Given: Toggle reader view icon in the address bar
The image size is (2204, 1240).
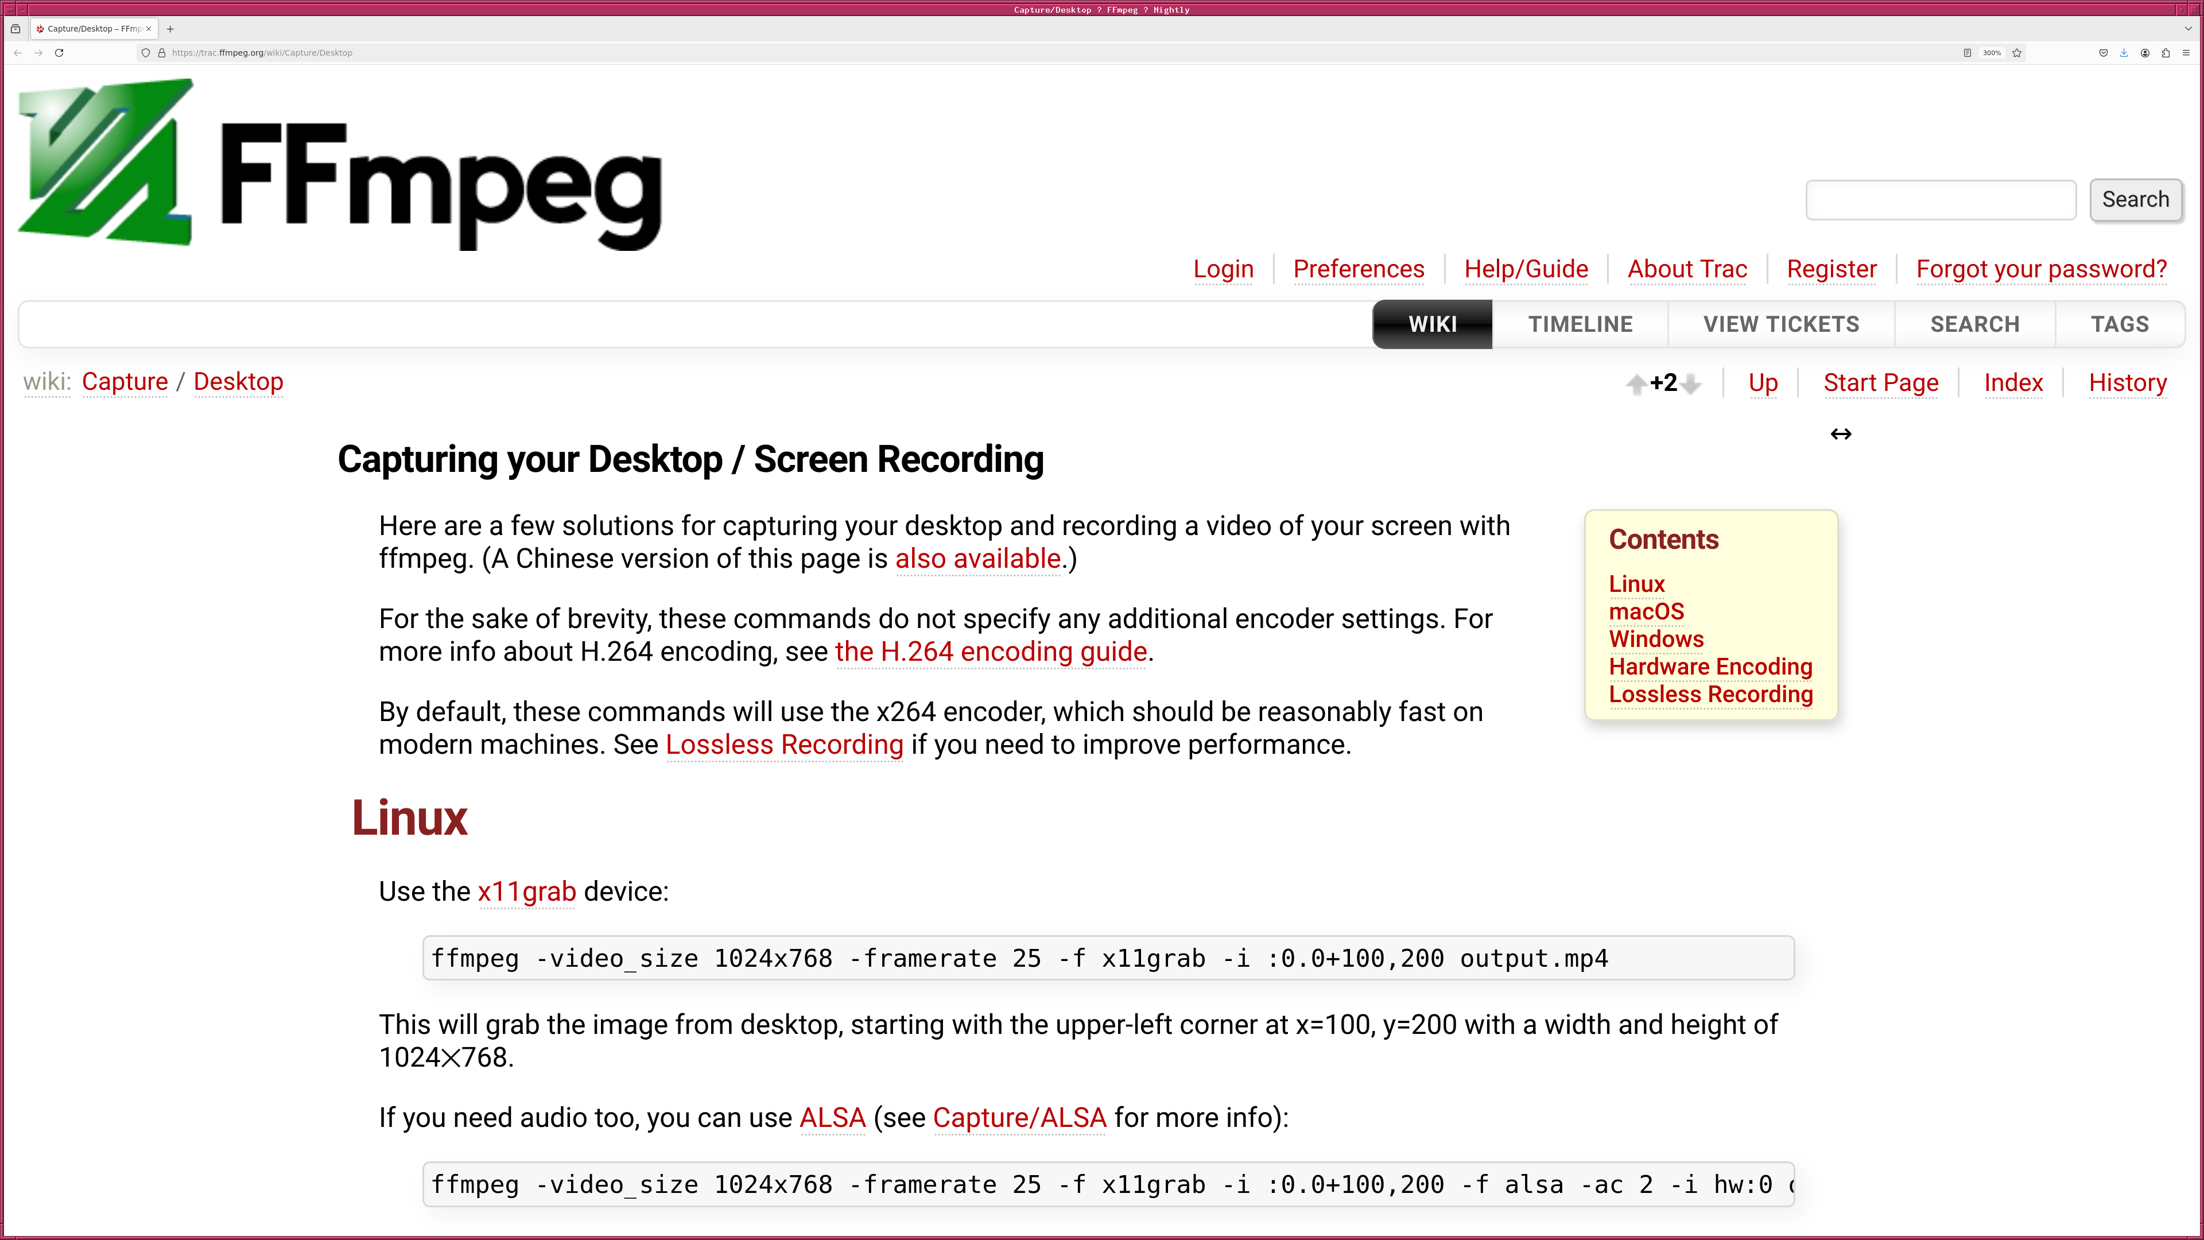Looking at the screenshot, I should (1967, 53).
